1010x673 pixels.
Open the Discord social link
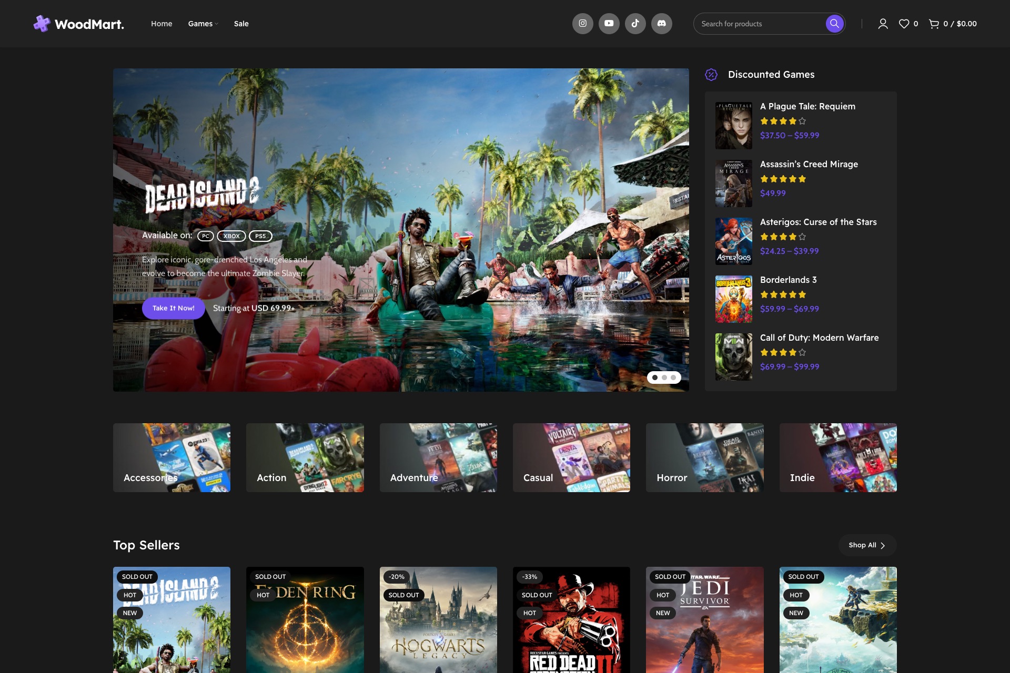(662, 24)
